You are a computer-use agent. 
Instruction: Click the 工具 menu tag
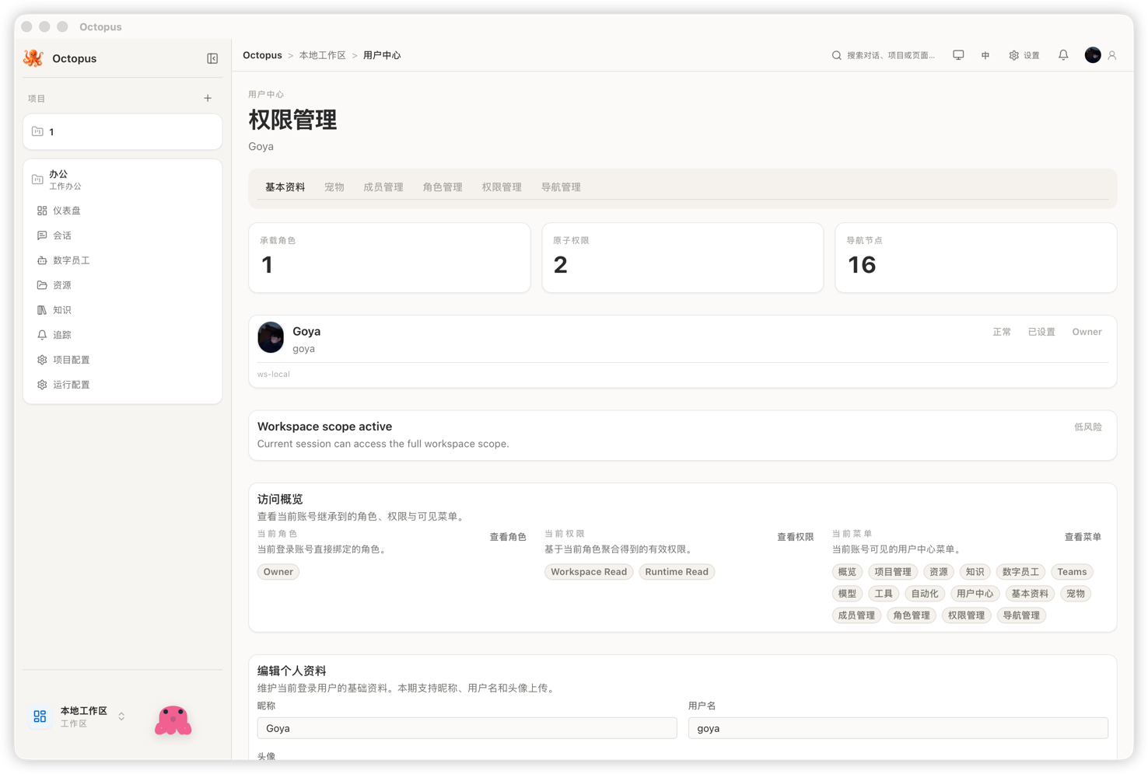pos(884,594)
